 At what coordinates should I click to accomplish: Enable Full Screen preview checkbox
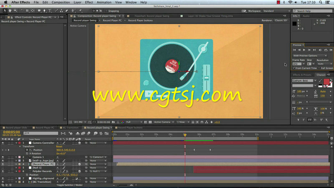click(319, 68)
